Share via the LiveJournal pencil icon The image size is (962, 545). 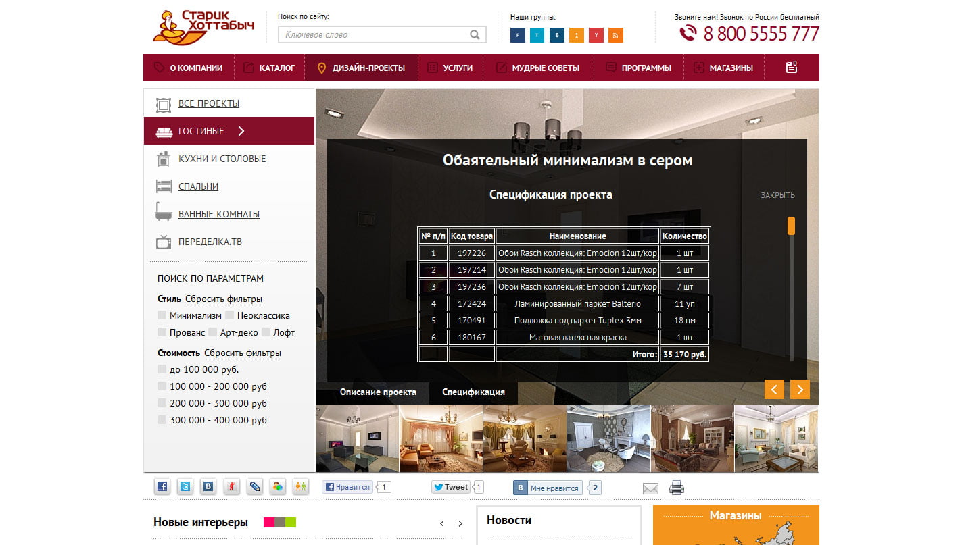[254, 486]
